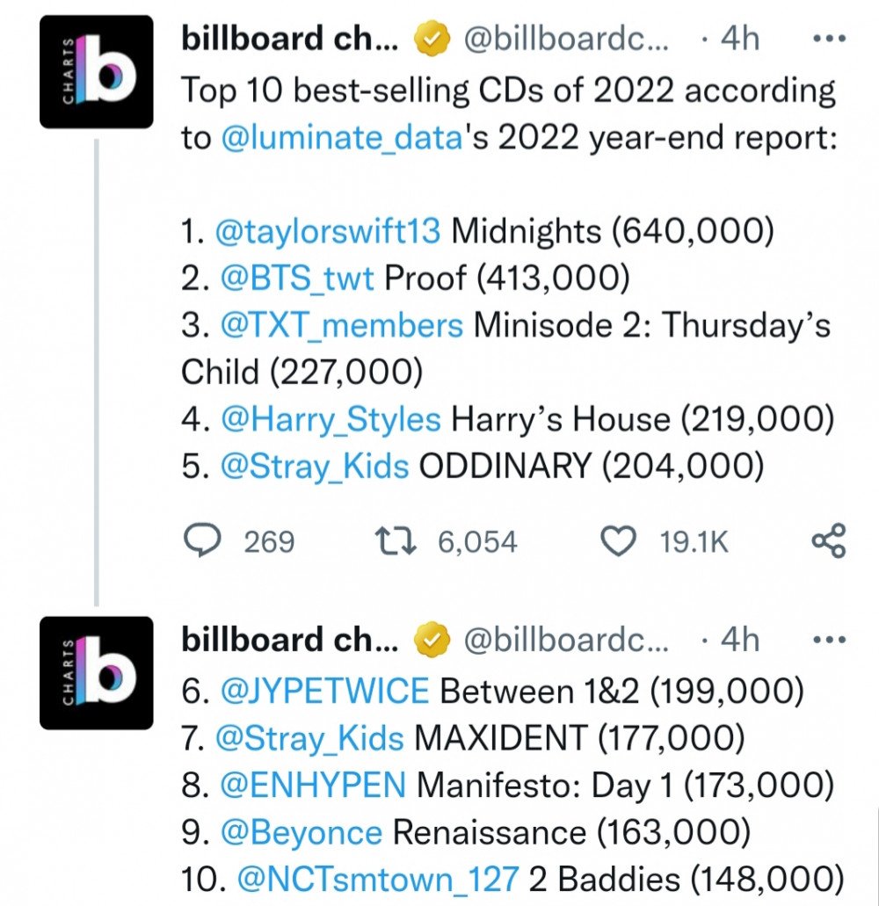Open more options on second tweet
Screen dimensions: 879x906
[829, 640]
